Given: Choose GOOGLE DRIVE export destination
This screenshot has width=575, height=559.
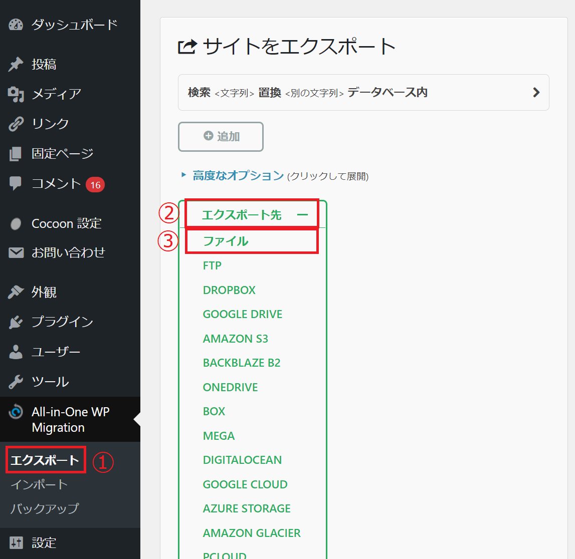Looking at the screenshot, I should pos(243,314).
